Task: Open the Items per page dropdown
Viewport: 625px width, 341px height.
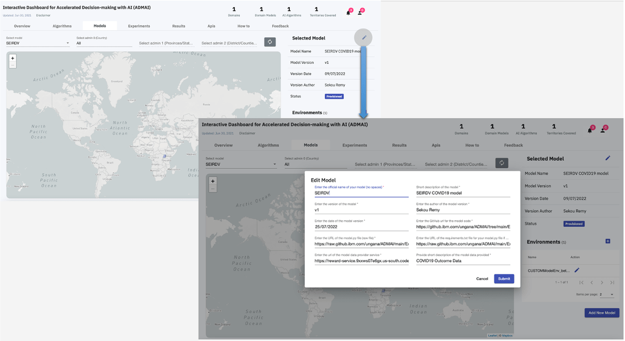Action: [x=607, y=294]
